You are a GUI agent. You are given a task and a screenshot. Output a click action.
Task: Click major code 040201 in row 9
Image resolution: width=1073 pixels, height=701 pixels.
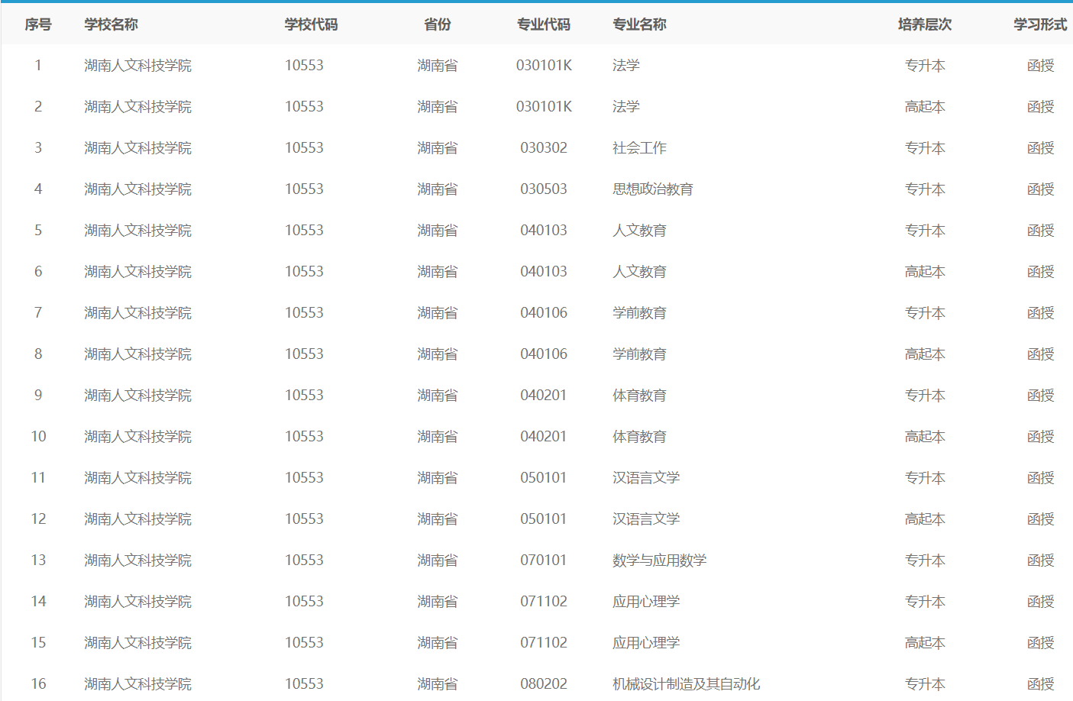[x=544, y=396]
